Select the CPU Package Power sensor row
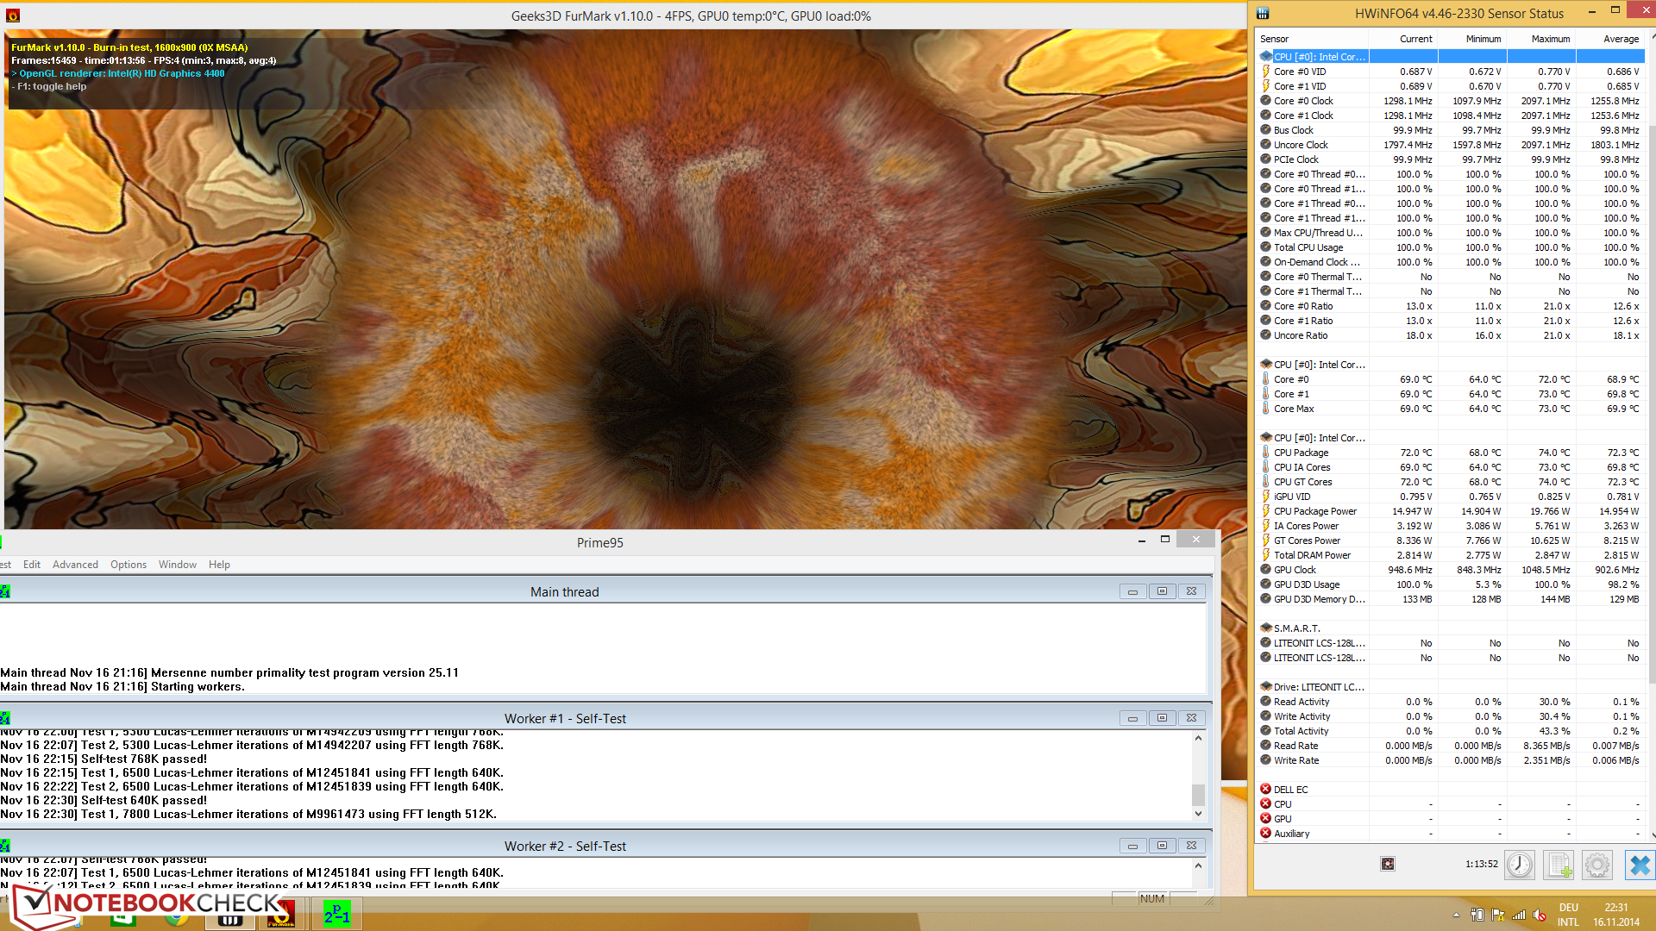1656x931 pixels. point(1314,511)
